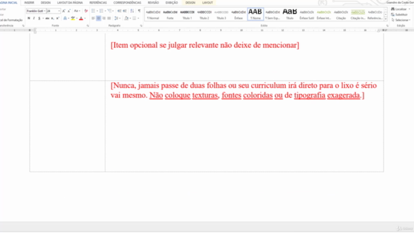This screenshot has width=414, height=233.
Task: Justify the paragraph text
Action: 109,18
